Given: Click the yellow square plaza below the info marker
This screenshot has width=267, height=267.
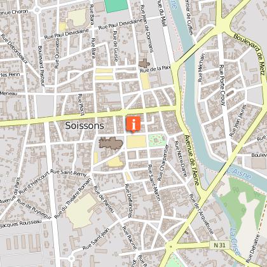Looking at the screenshot, I should tap(137, 141).
